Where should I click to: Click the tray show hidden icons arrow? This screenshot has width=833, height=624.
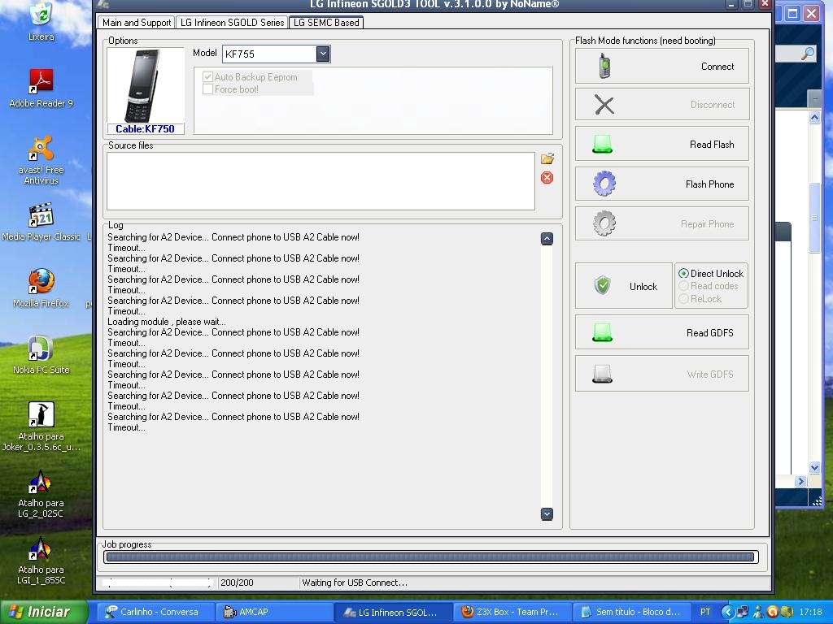pos(727,612)
